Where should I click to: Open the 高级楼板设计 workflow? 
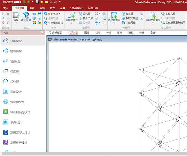[x=23, y=143]
